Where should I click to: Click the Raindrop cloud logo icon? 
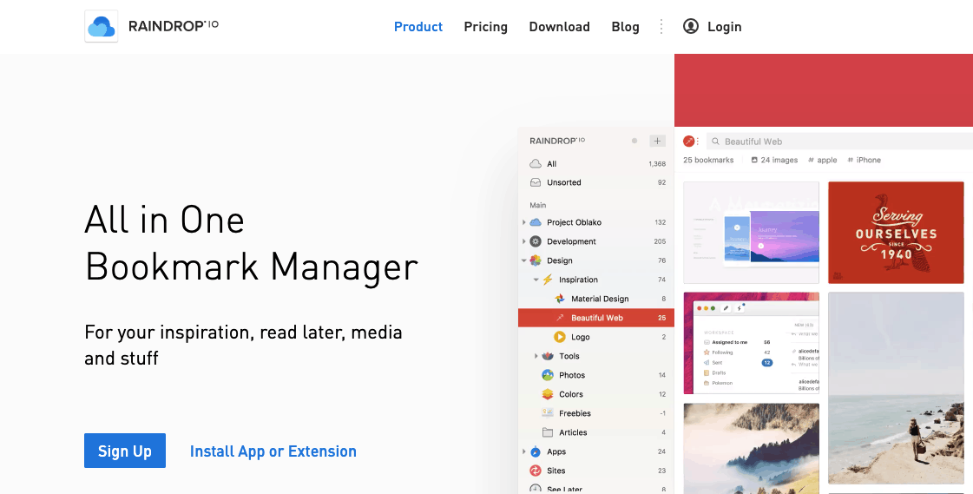[x=102, y=27]
